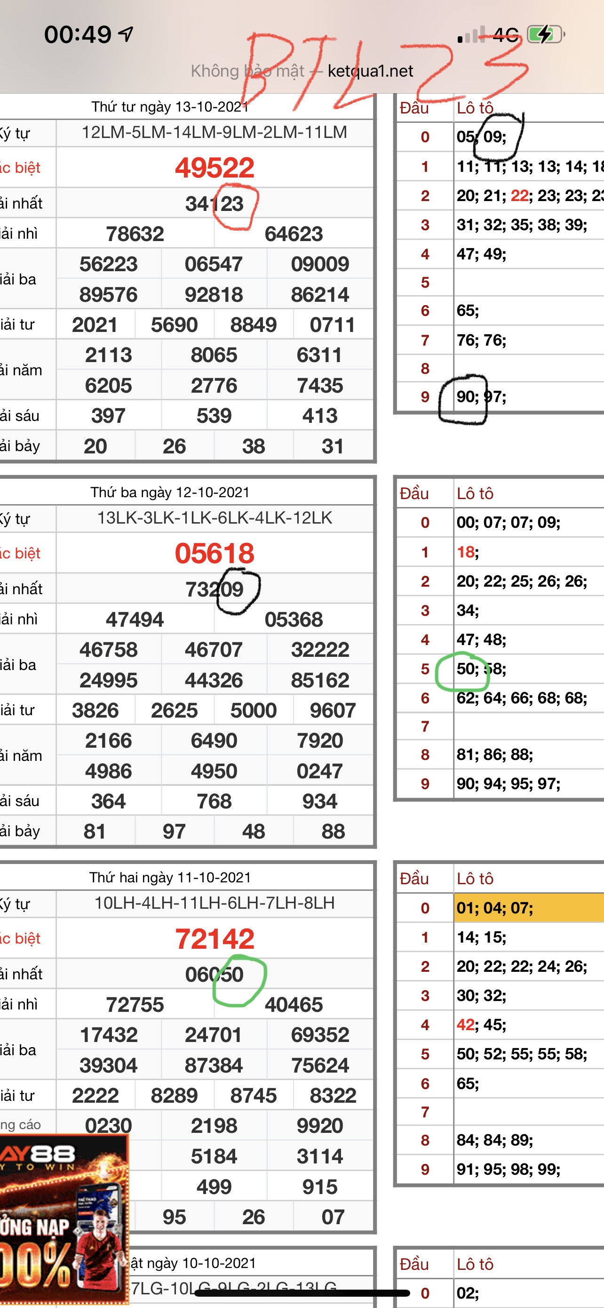Select the date header Thứ ba ngày 12-10-2021
This screenshot has width=604, height=1308.
click(x=170, y=492)
